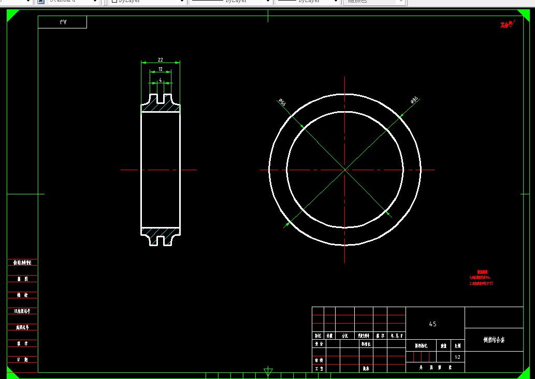Image resolution: width=535 pixels, height=379 pixels.
Task: Click the 分区 header cell in title block
Action: click(345, 336)
